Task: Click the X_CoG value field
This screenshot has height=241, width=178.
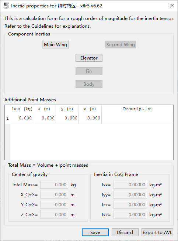Action: pos(54,194)
